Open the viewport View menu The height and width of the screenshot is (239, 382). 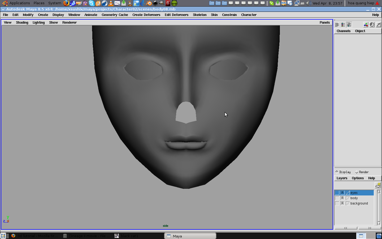(8, 23)
